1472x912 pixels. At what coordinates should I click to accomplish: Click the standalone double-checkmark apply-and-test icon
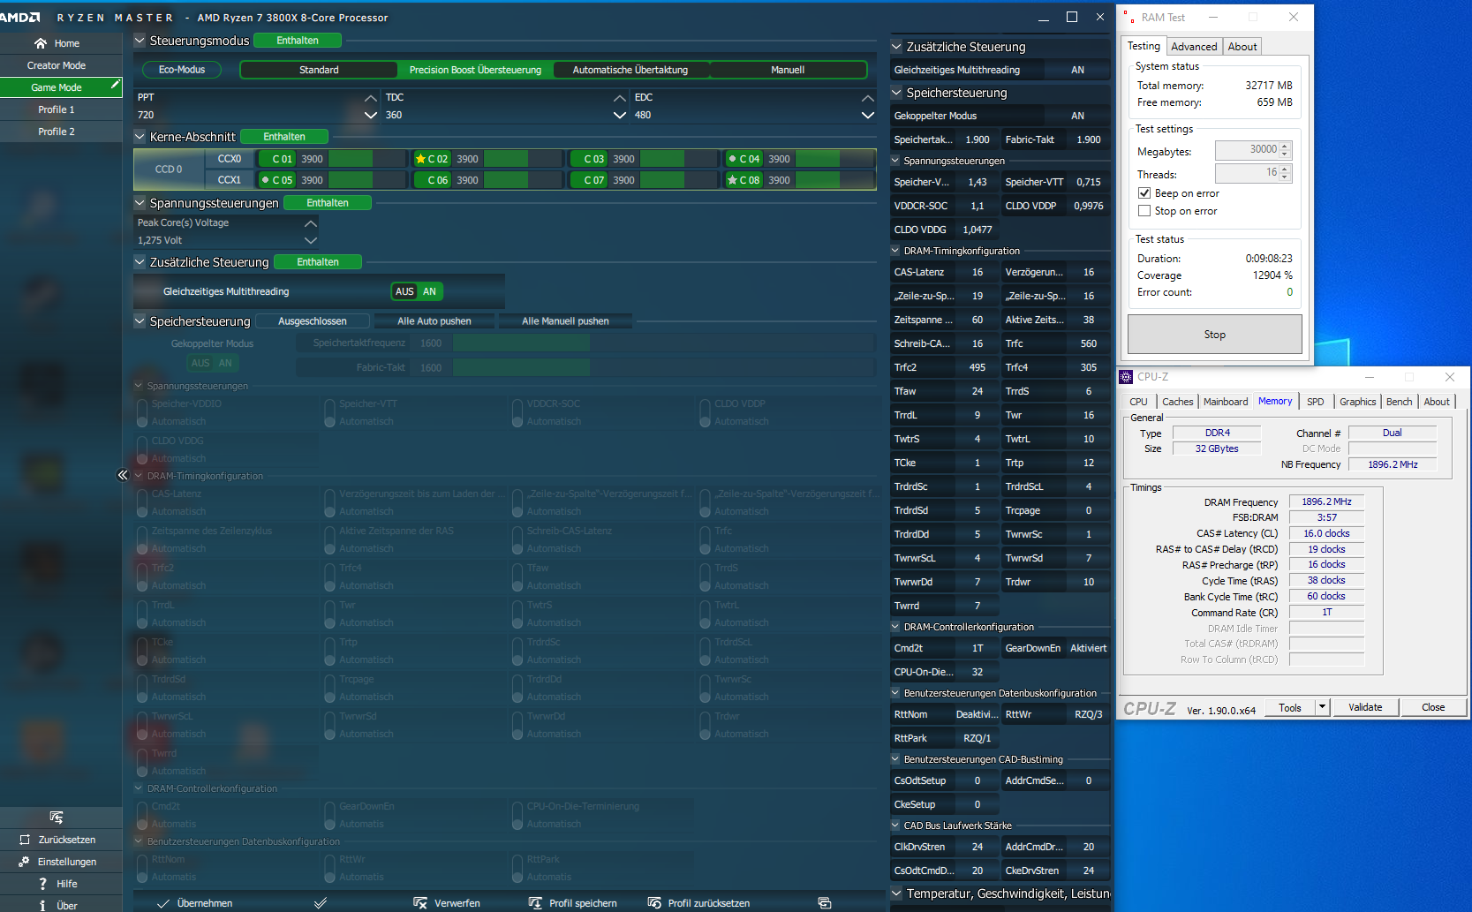coord(321,903)
